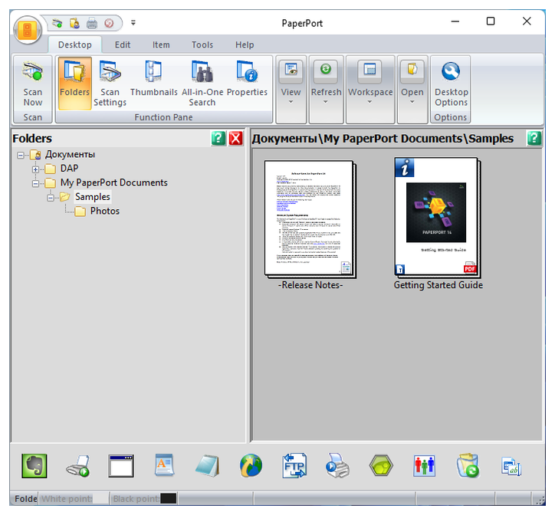Image resolution: width=555 pixels, height=515 pixels.
Task: Click the scanner-printer icon in Send To bar
Action: (78, 466)
